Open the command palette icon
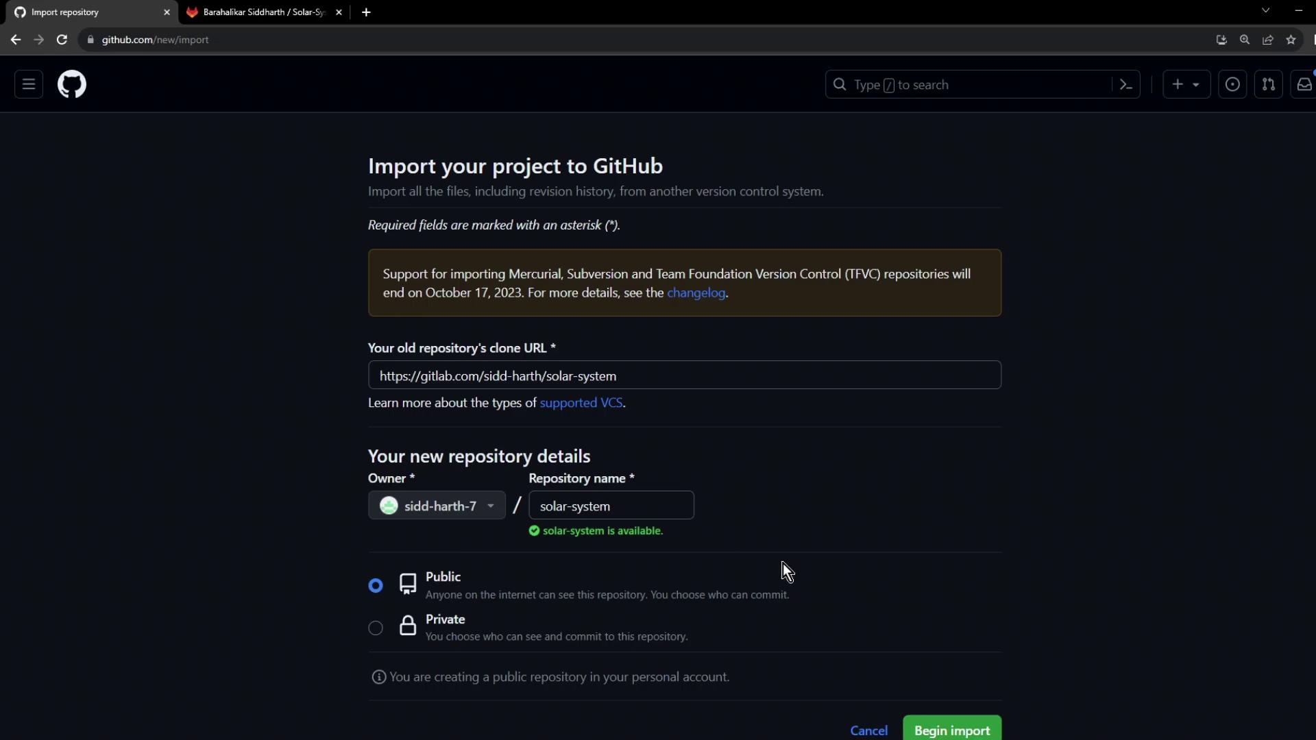Screen dimensions: 1316x740 [1125, 84]
